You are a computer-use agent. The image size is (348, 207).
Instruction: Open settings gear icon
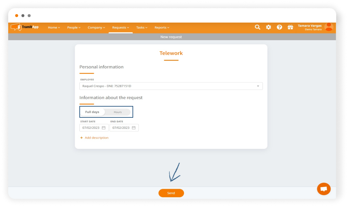(x=268, y=27)
